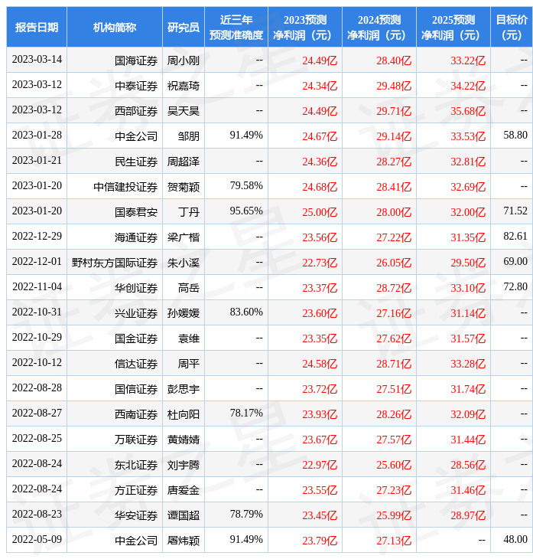The width and height of the screenshot is (533, 559).
Task: Select researcher 邹朋
Action: click(x=189, y=136)
